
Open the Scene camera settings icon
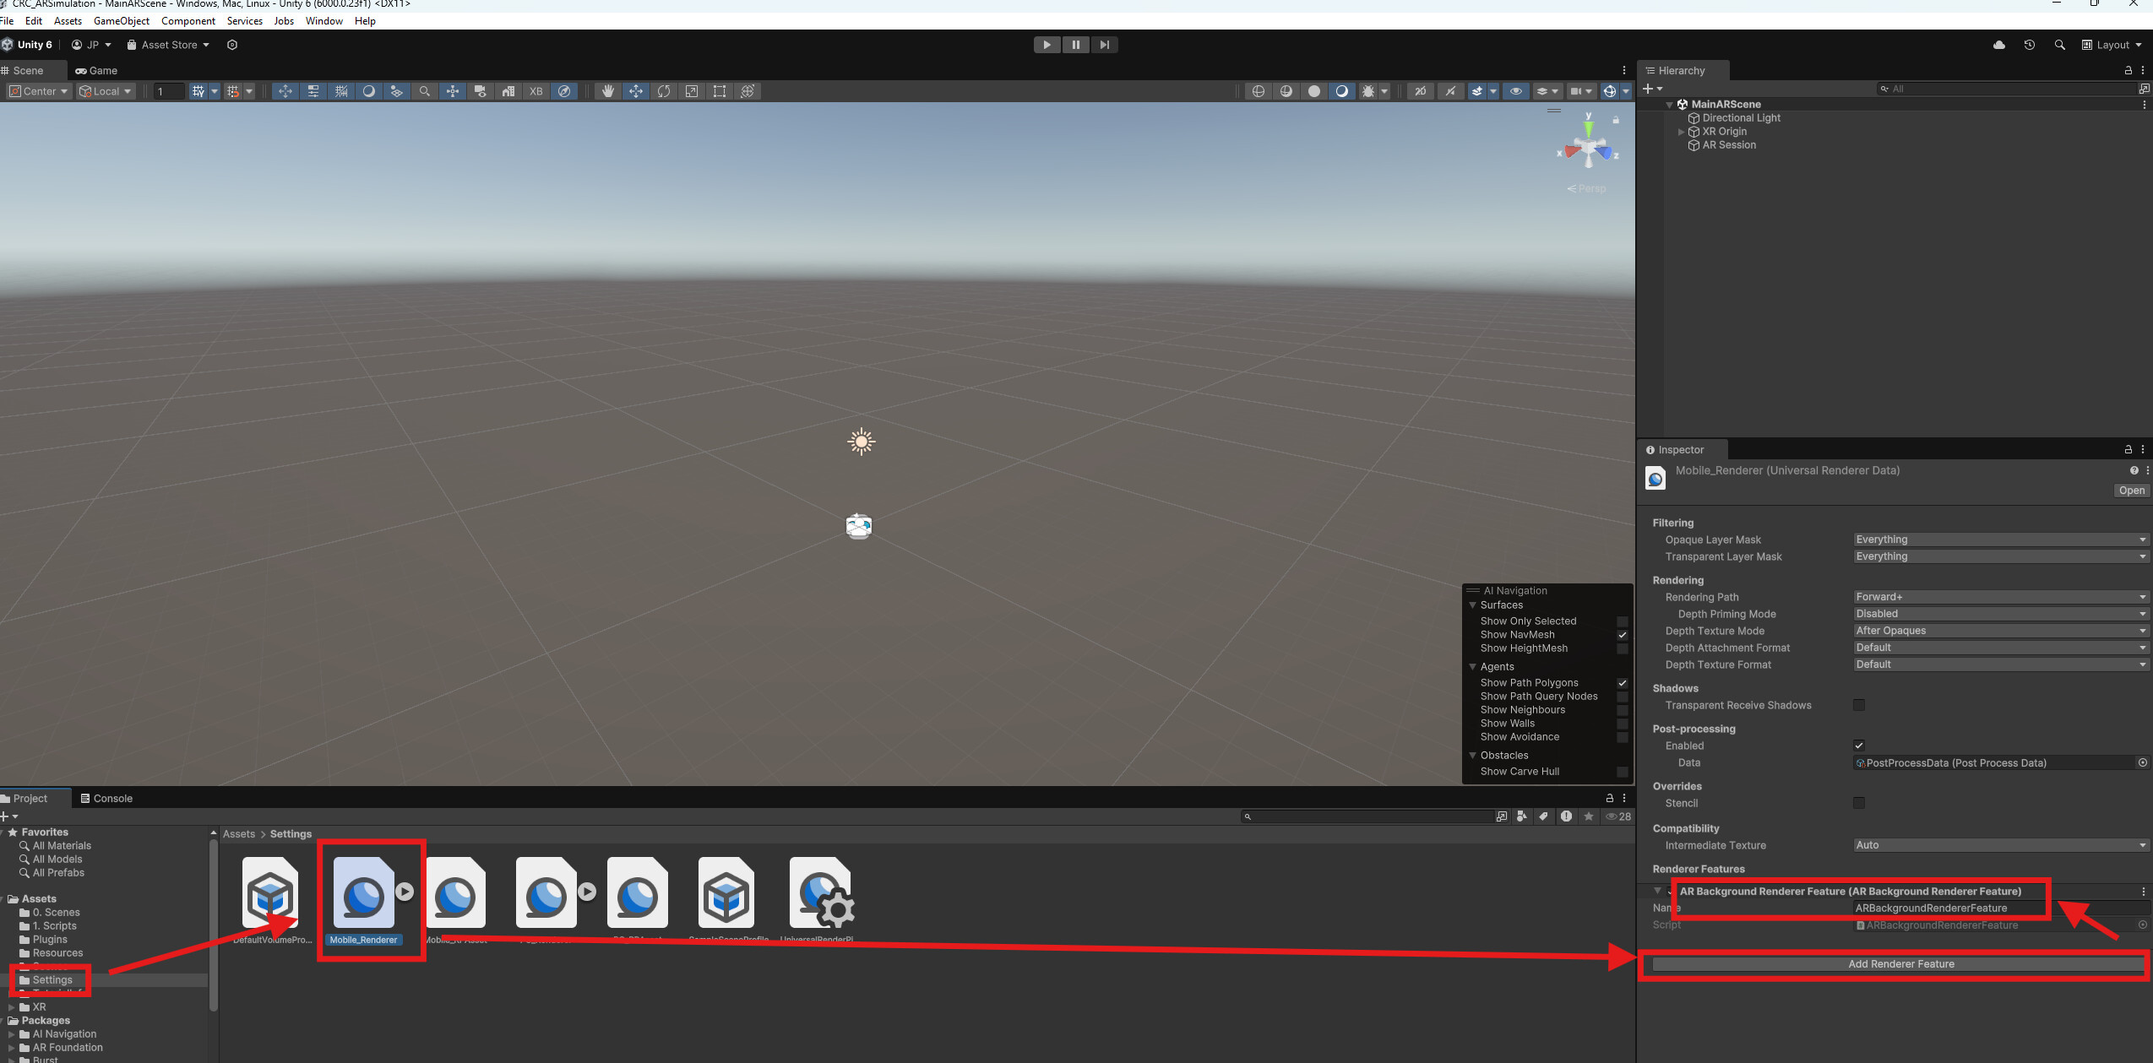tap(1578, 91)
